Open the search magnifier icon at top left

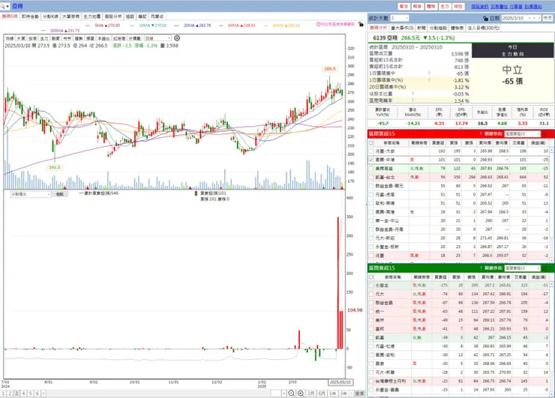point(2,6)
